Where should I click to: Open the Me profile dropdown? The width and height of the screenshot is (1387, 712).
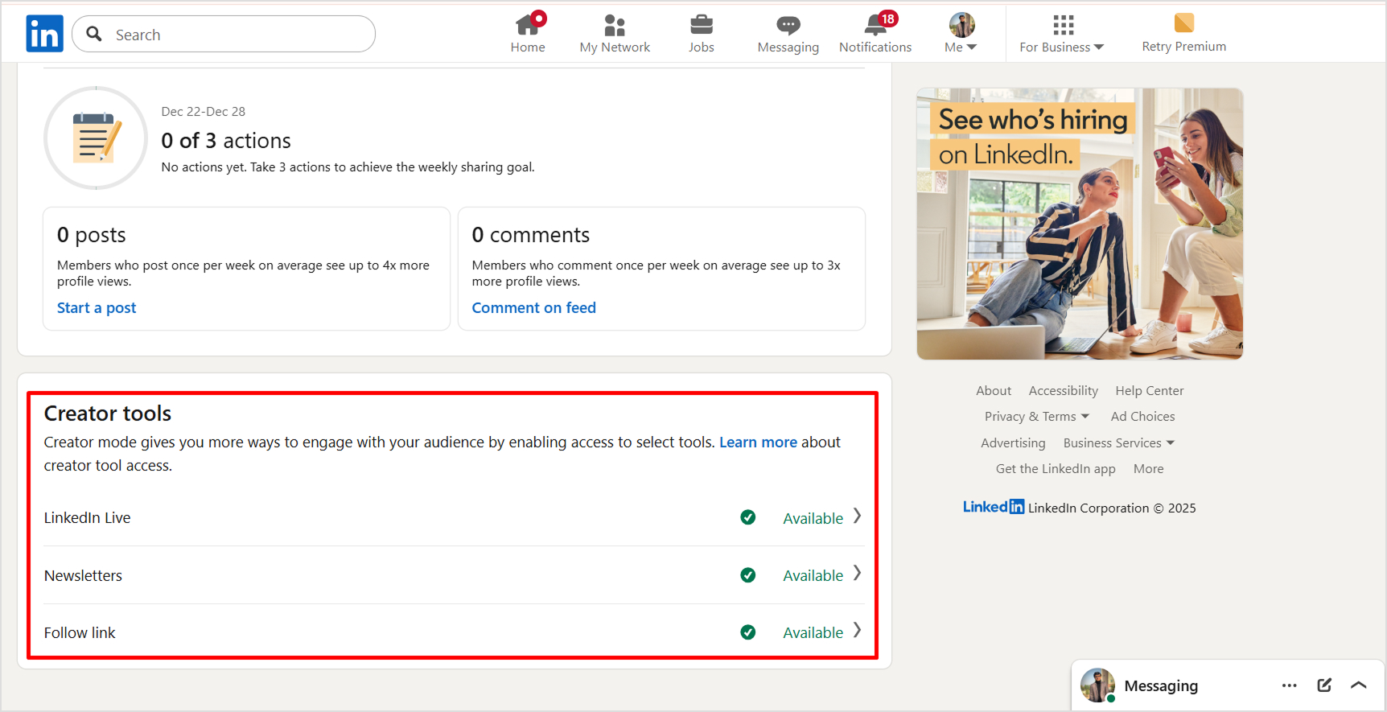tap(961, 34)
